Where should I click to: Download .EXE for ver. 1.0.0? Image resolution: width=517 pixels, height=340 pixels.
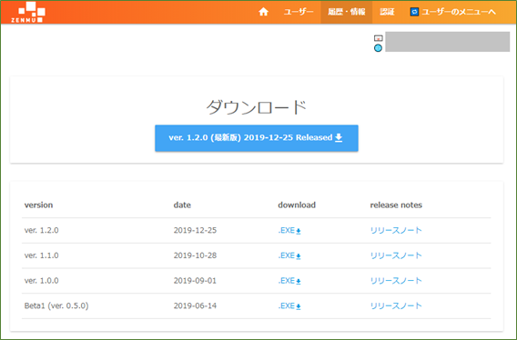[x=289, y=281]
